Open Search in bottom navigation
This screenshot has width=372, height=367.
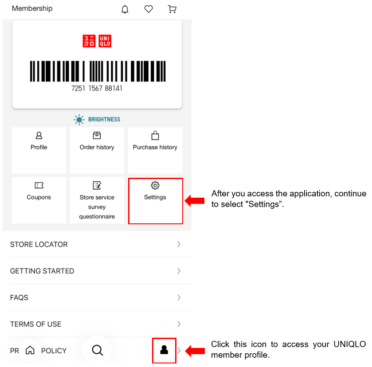coord(97,350)
